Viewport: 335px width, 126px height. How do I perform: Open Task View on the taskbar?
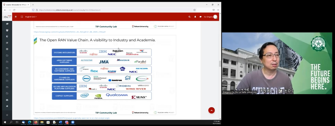17,122
